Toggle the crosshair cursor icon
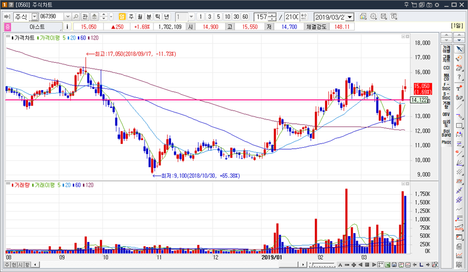468x272 pixels. (x=381, y=265)
